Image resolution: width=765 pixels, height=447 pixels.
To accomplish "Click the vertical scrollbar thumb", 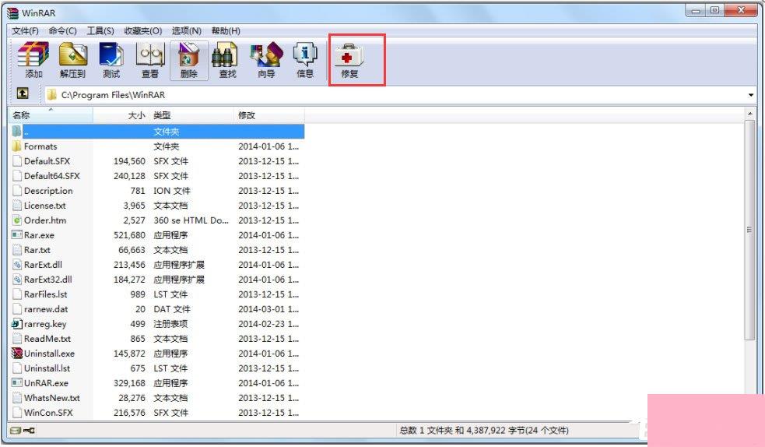I will pos(750,230).
